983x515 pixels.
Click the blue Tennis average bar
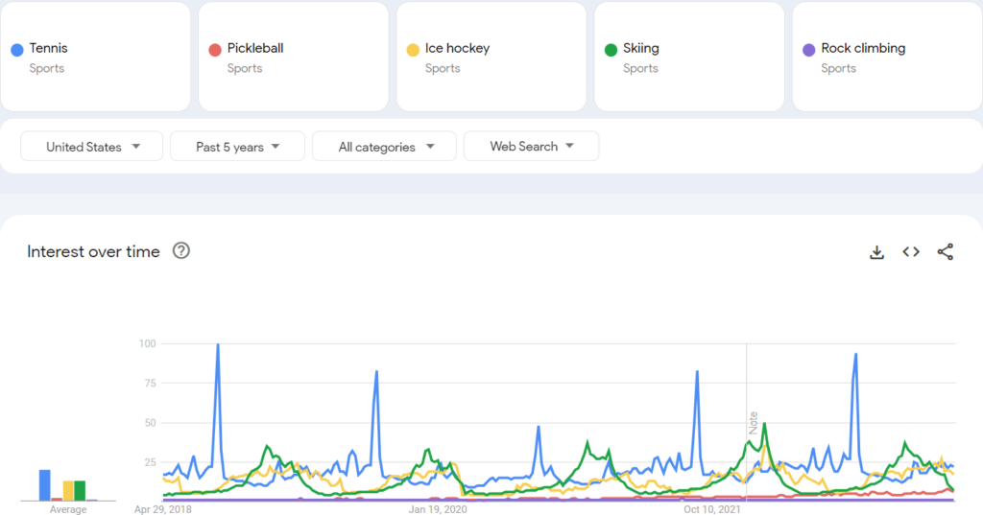click(x=44, y=484)
